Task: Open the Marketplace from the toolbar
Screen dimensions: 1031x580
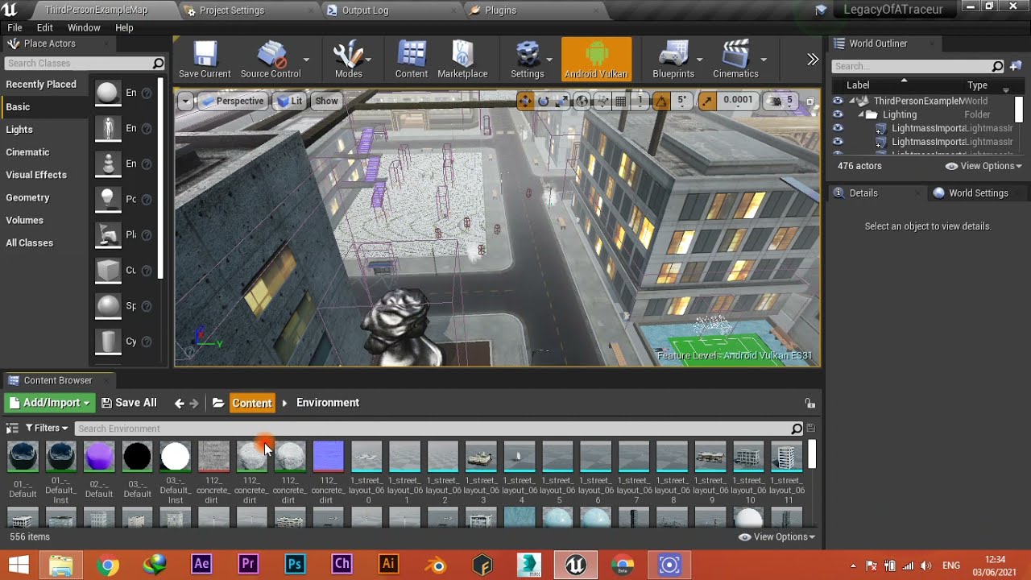Action: pyautogui.click(x=462, y=60)
